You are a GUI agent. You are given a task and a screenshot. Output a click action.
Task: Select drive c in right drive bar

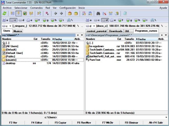click(97, 20)
